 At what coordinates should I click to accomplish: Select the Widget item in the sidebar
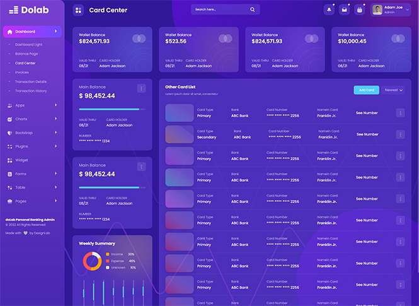pos(21,160)
